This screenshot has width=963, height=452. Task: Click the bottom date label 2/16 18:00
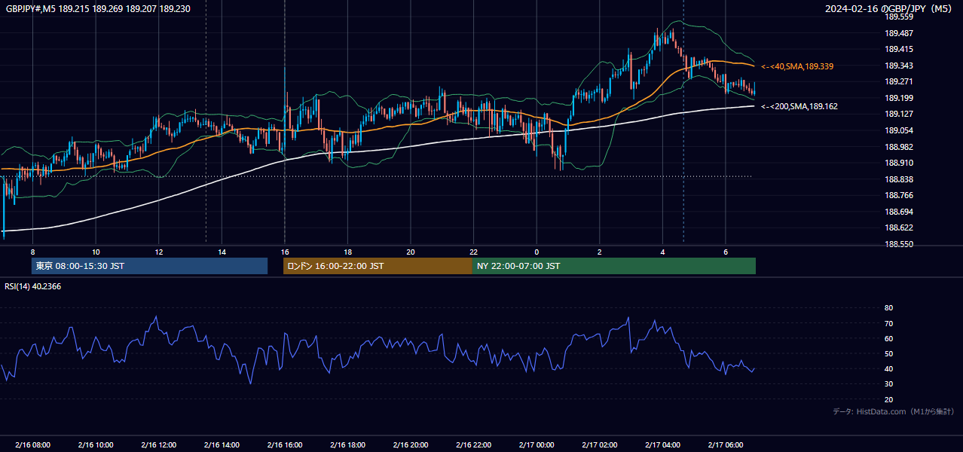tap(347, 444)
